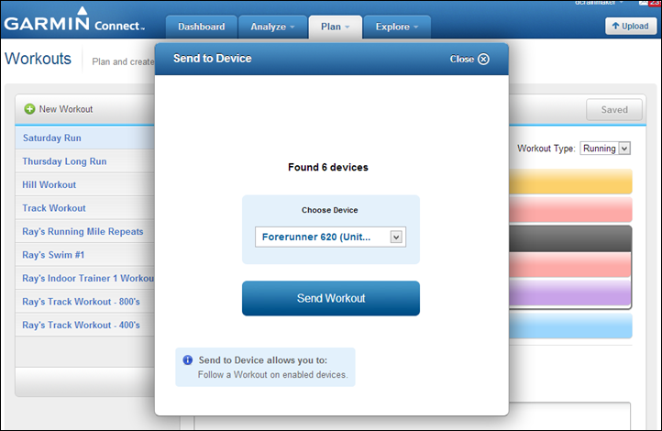Click the blue info icon in dialog

click(x=187, y=360)
